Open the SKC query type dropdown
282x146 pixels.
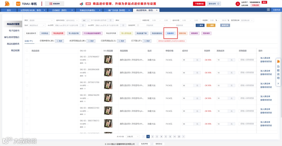86,21
